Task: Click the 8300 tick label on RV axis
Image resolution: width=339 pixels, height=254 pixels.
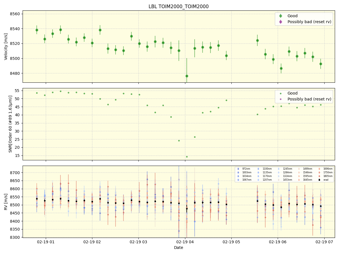Action: [15, 237]
